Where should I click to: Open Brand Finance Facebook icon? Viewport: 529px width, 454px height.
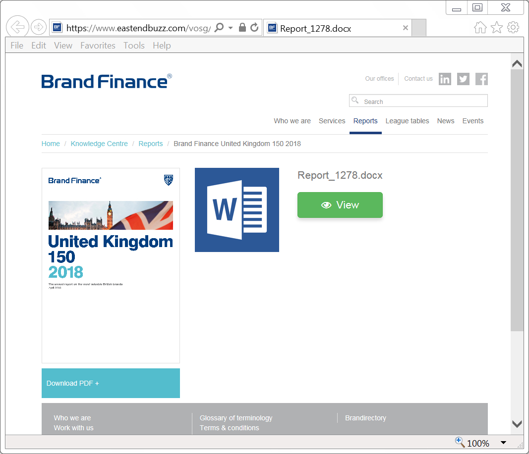481,79
